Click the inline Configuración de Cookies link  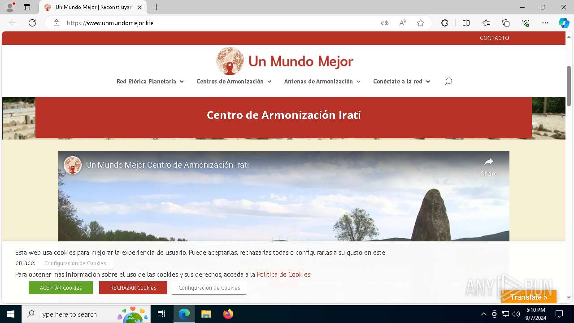click(75, 263)
